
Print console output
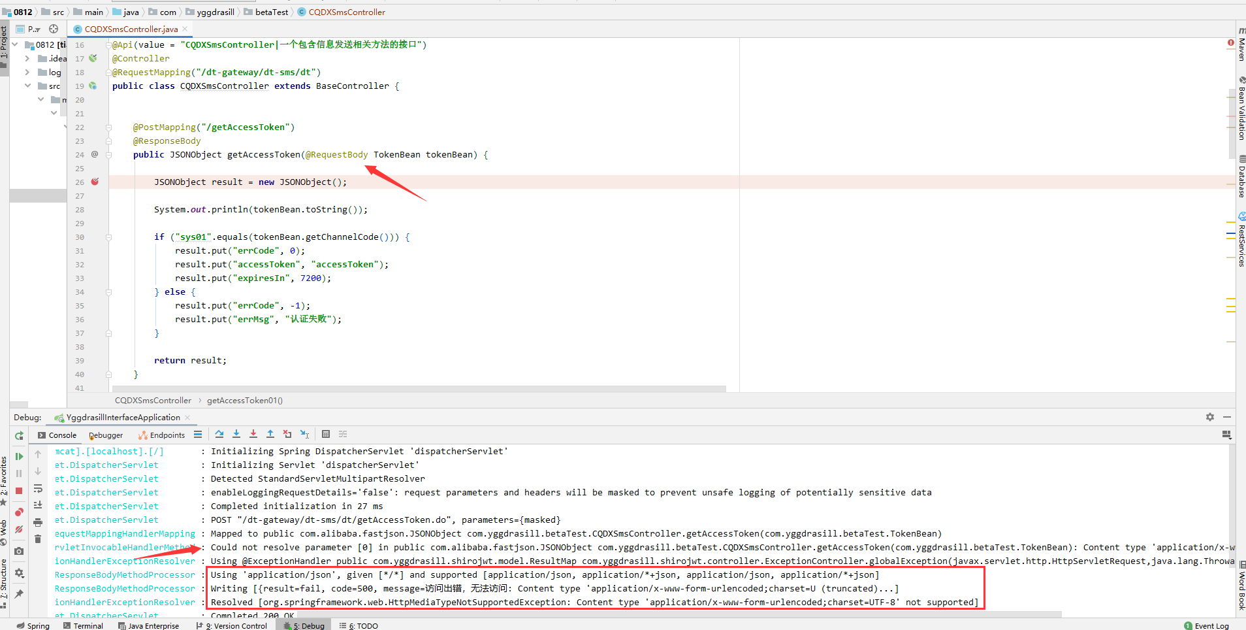click(38, 522)
